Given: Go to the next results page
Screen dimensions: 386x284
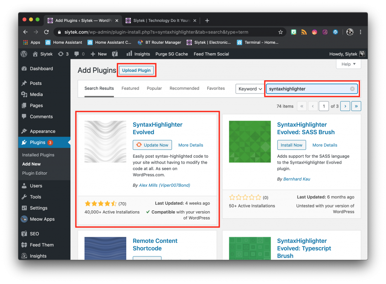Looking at the screenshot, I should (345, 106).
